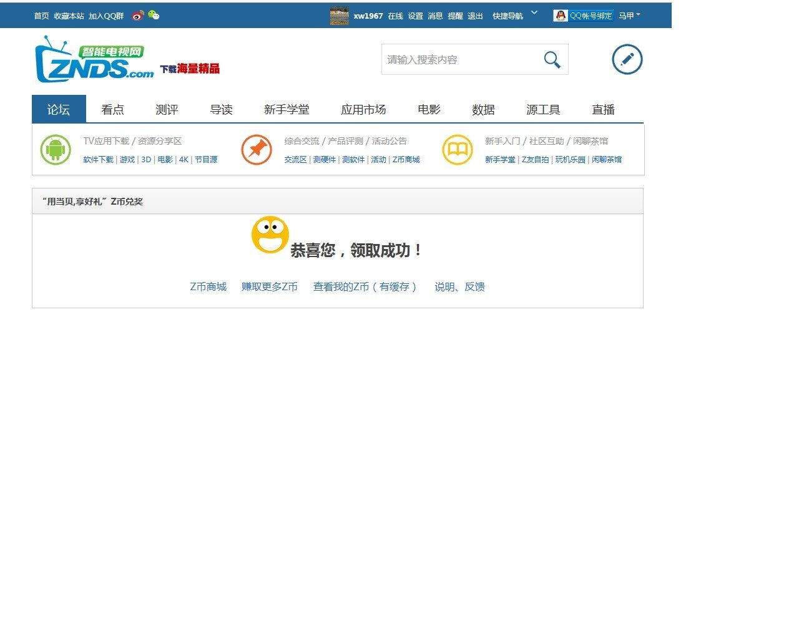
Task: Click the 综合交流 / 产品评测 / 活动公告 heading
Action: tap(345, 142)
